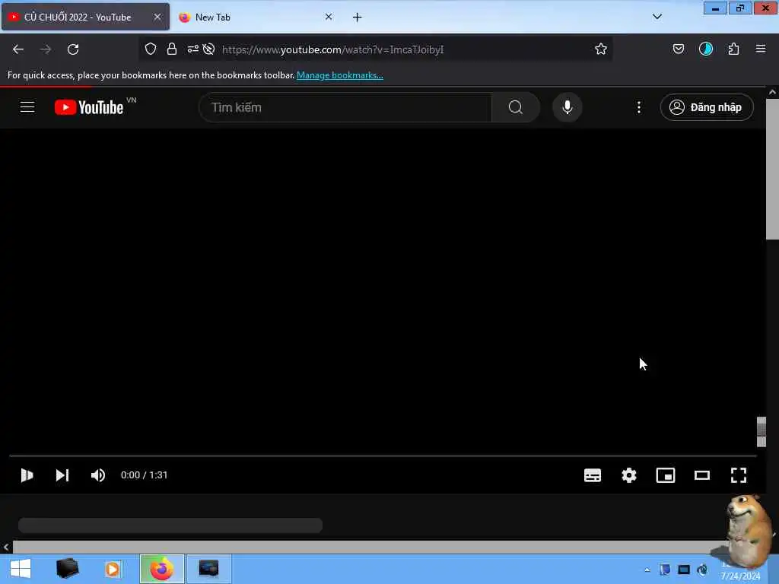Viewport: 779px width, 584px height.
Task: List all tabs dropdown arrow
Action: point(657,17)
